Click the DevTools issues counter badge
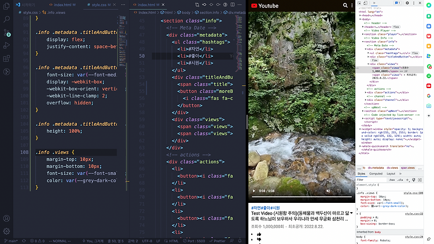 click(398, 3)
